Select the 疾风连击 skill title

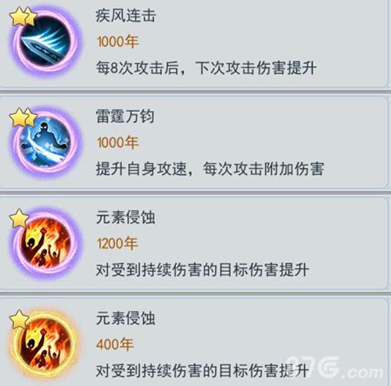point(126,15)
